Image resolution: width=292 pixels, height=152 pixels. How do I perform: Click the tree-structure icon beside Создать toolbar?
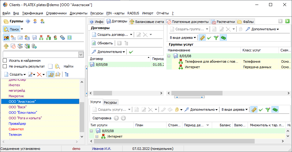(x=66, y=74)
